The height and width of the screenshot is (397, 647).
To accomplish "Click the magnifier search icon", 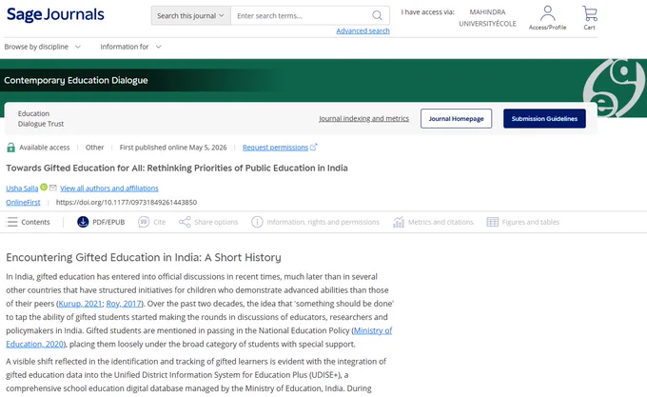I will pos(377,15).
